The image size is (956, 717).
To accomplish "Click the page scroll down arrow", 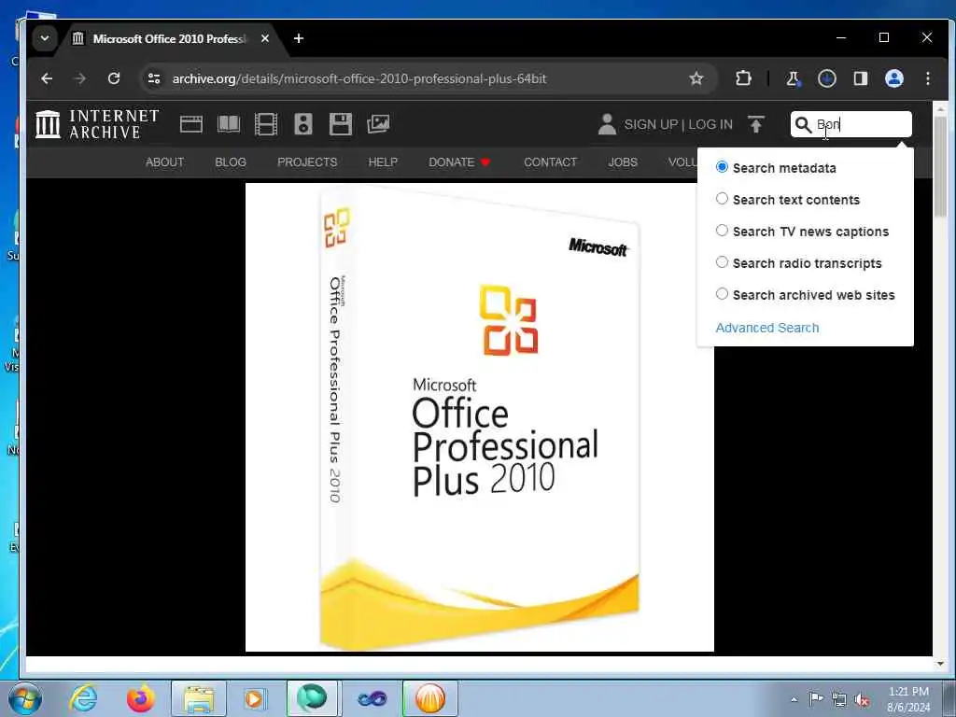I will tap(940, 664).
